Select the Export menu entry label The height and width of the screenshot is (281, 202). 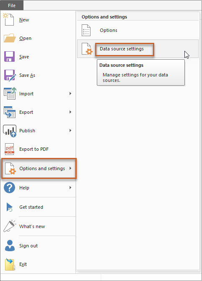(26, 112)
